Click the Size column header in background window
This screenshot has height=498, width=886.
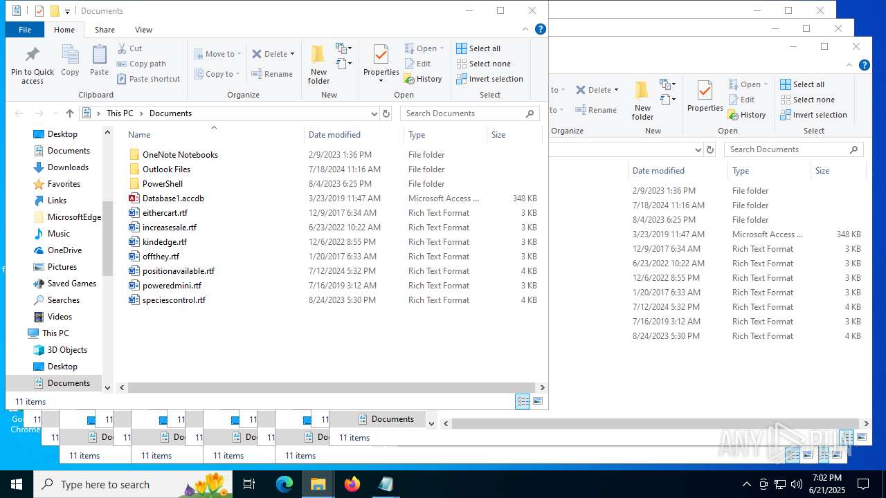[x=838, y=171]
